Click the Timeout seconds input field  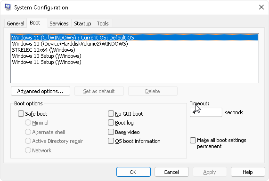(x=206, y=112)
